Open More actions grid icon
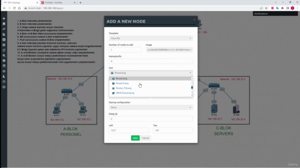Image resolution: width=300 pixels, height=168 pixels. point(4,45)
